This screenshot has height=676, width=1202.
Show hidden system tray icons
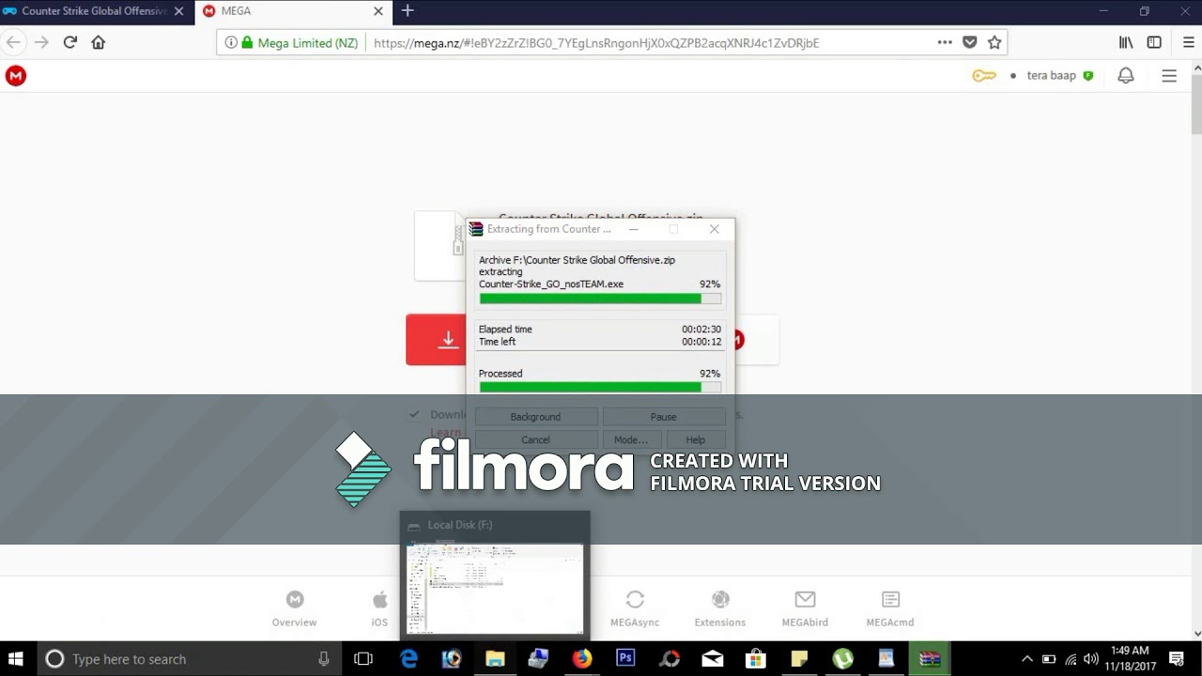(x=1027, y=659)
